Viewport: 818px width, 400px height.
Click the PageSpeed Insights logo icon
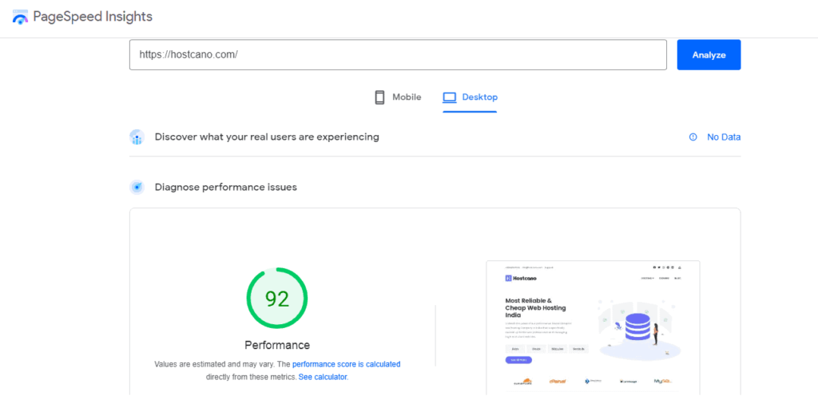pyautogui.click(x=20, y=17)
